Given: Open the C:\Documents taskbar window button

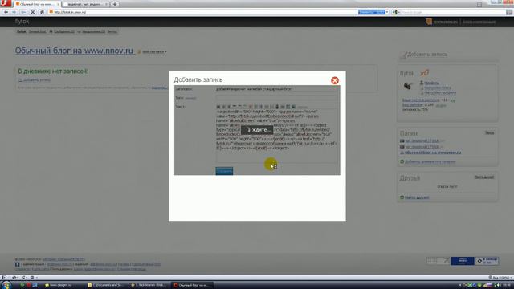Looking at the screenshot, I should click(106, 285).
